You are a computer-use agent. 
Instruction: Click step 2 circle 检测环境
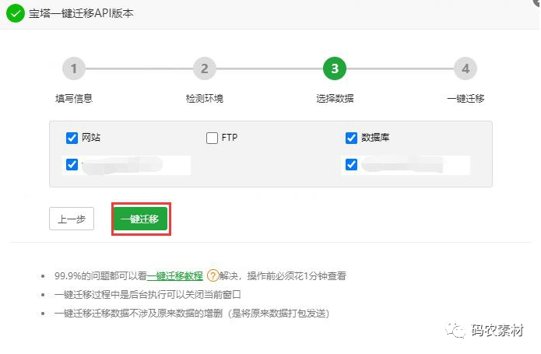[x=204, y=68]
